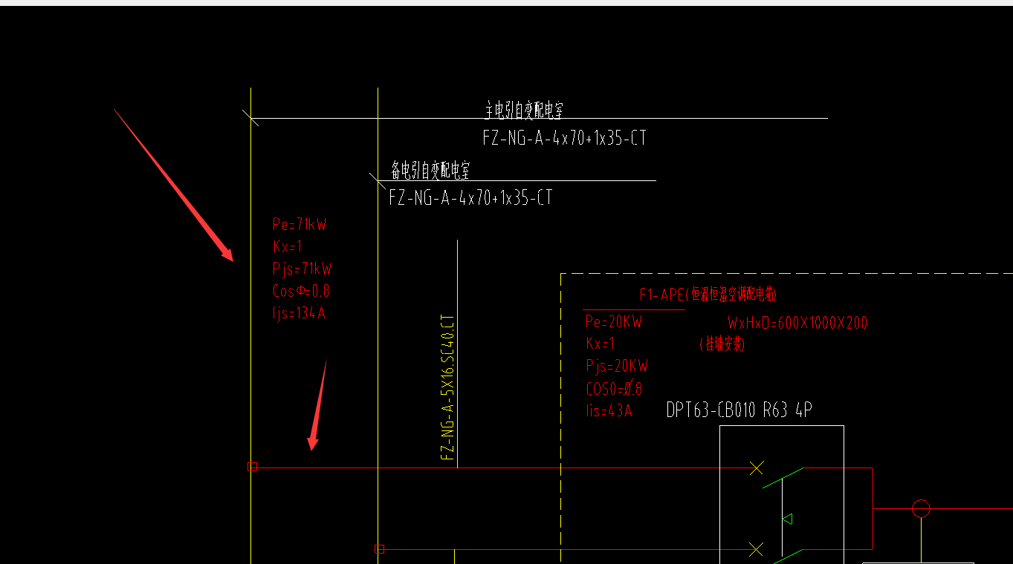The width and height of the screenshot is (1013, 564).
Task: Select Kx=1 beneath Pe=20KW
Action: coord(601,344)
